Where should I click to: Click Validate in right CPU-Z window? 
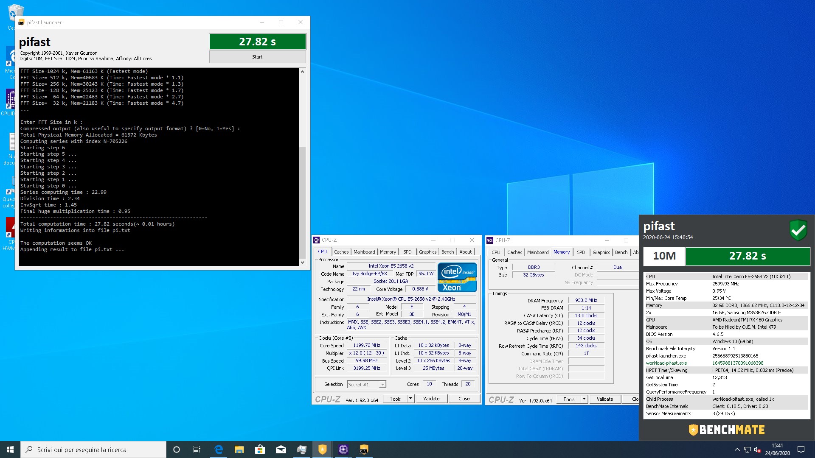click(x=605, y=399)
